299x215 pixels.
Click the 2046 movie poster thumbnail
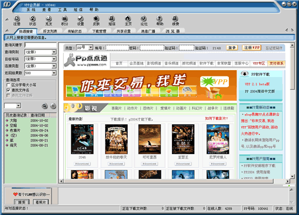coord(82,139)
